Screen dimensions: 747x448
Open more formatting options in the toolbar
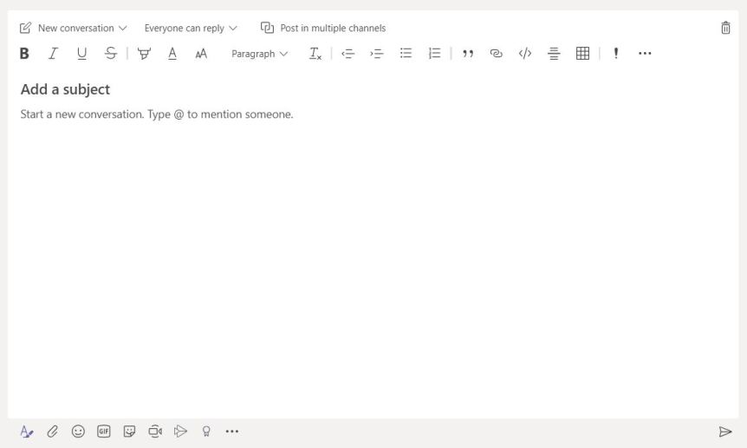coord(645,54)
